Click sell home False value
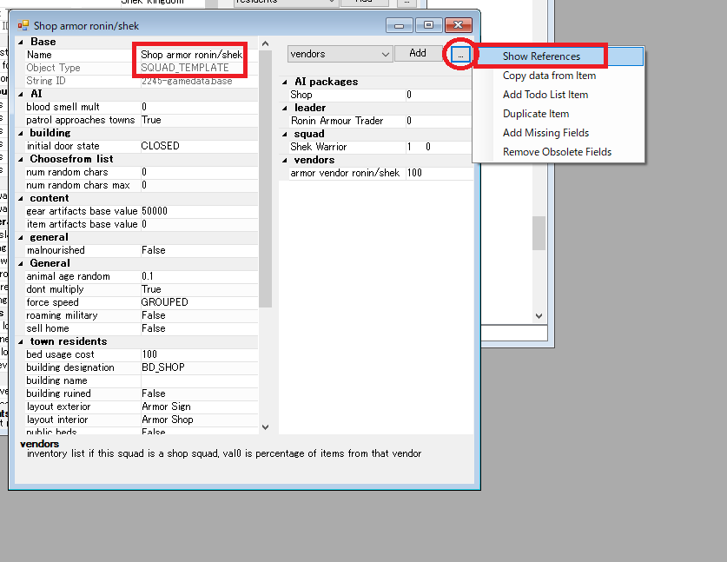727x562 pixels. [199, 328]
